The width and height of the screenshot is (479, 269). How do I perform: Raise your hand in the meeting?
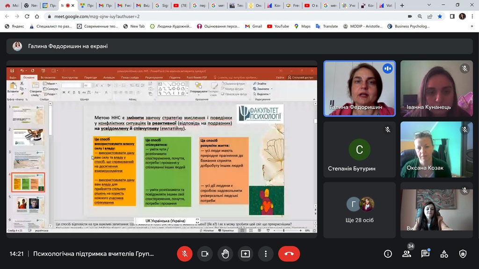click(225, 254)
